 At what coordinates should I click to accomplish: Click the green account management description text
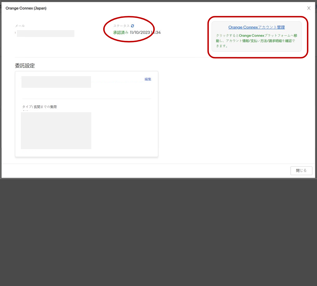[x=256, y=41]
